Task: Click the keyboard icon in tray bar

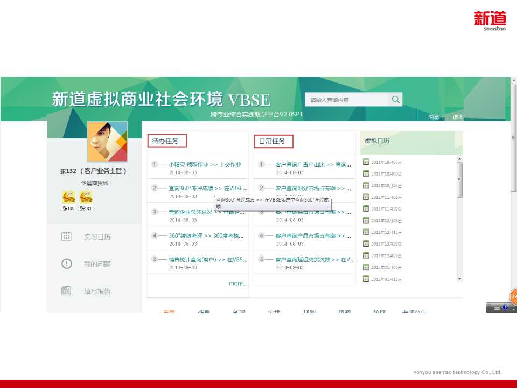Action: coord(497,308)
